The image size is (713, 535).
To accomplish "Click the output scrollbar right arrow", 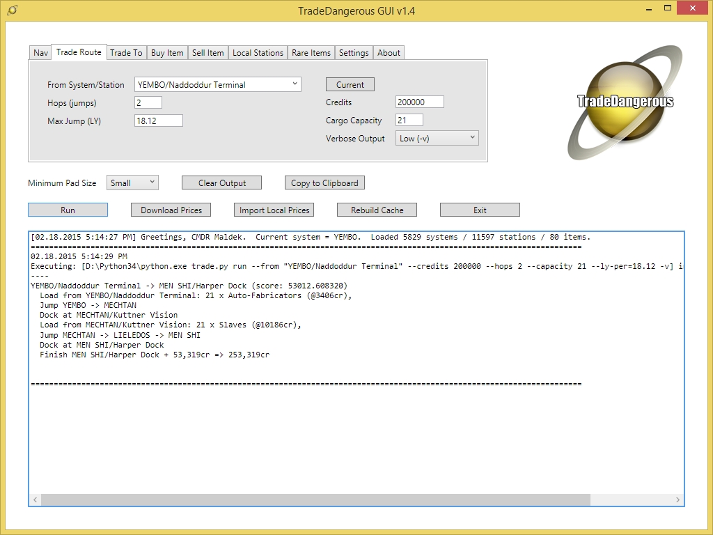I will pos(677,499).
